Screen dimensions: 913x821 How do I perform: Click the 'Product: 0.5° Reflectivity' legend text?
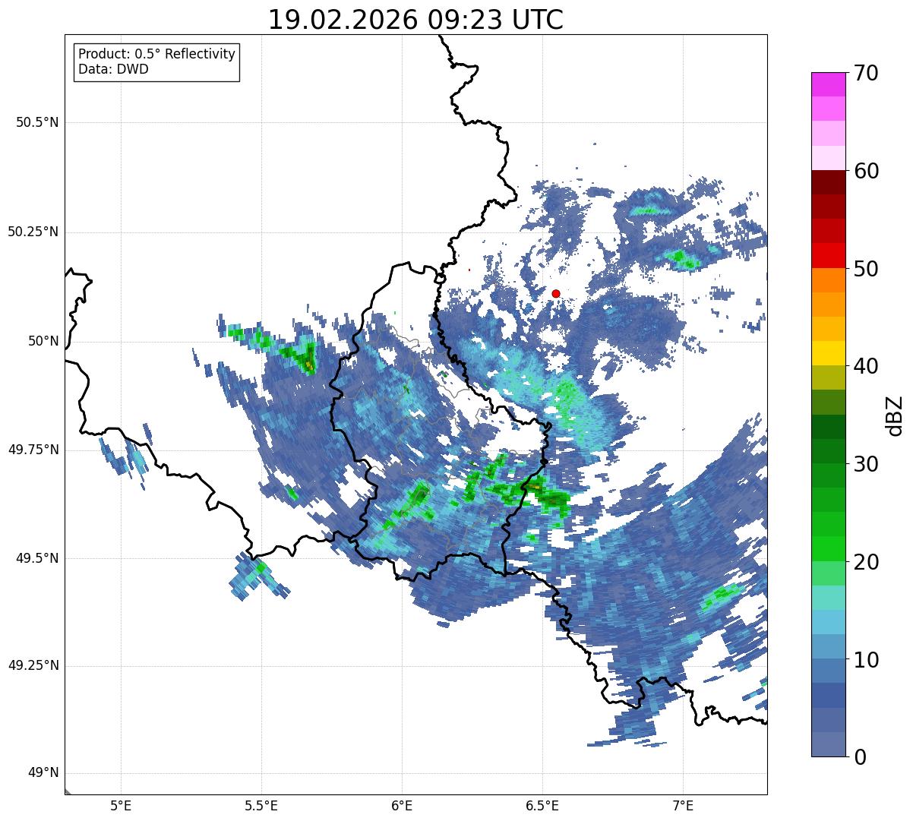(156, 55)
